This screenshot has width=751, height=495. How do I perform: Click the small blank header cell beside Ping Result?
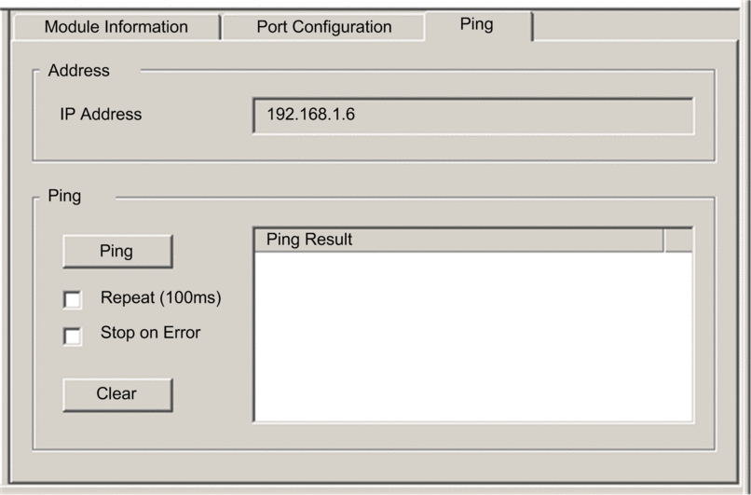pyautogui.click(x=677, y=240)
